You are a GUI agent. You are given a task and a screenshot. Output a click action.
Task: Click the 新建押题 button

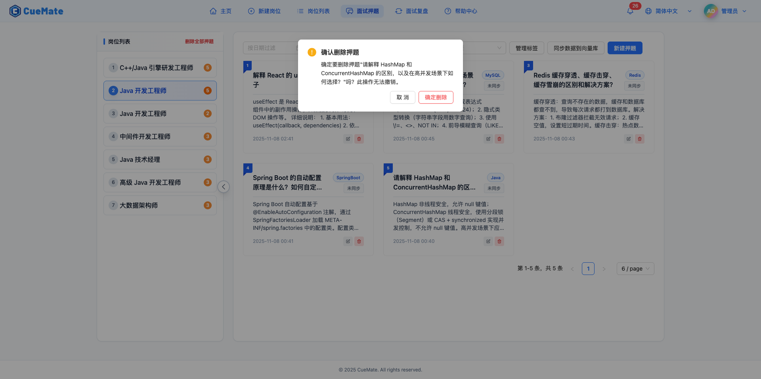pyautogui.click(x=625, y=48)
